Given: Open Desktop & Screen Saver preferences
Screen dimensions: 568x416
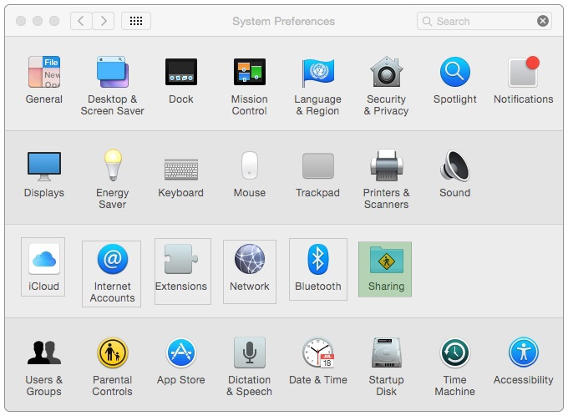Looking at the screenshot, I should click(x=112, y=86).
